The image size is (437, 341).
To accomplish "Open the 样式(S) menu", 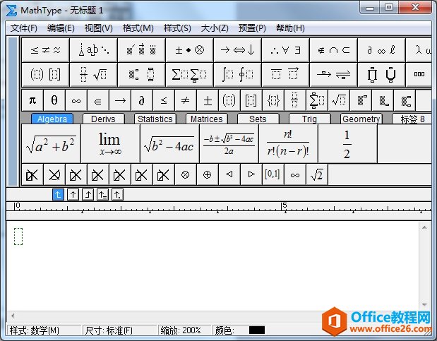I will (x=177, y=28).
